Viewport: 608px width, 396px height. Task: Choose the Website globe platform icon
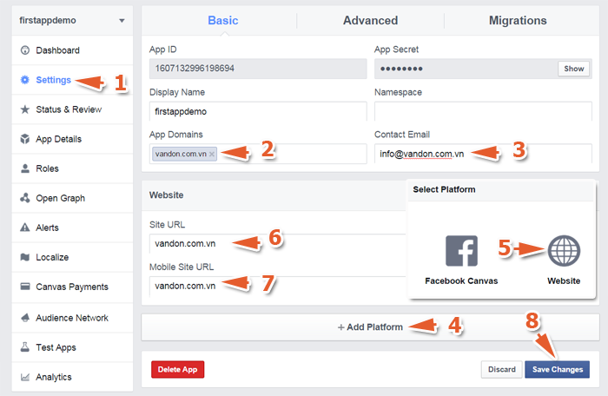564,250
